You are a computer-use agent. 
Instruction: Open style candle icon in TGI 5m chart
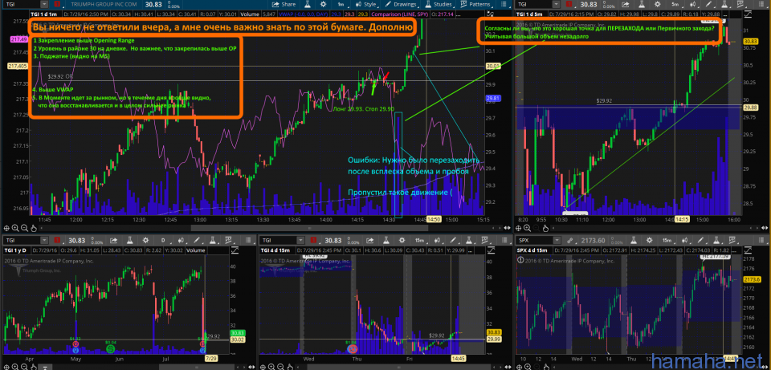693,5
